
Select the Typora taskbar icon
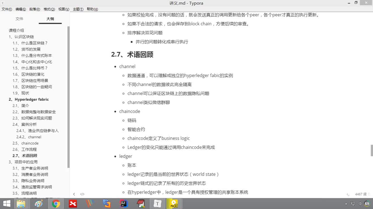tap(157, 204)
